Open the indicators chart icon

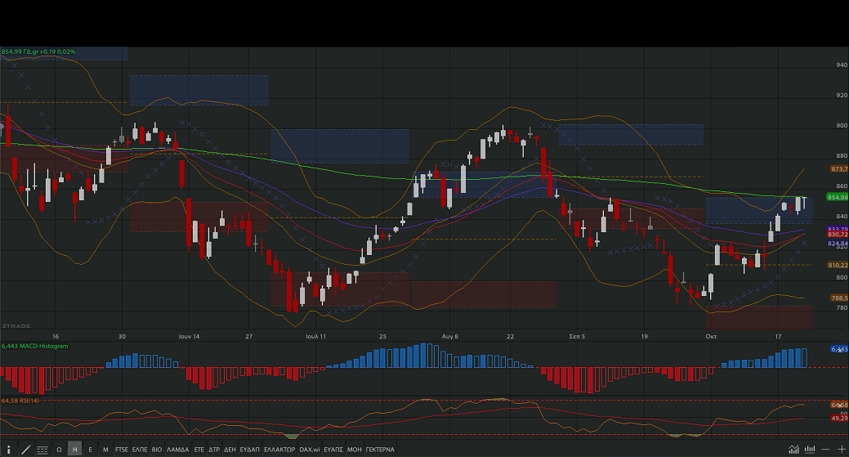(x=793, y=450)
